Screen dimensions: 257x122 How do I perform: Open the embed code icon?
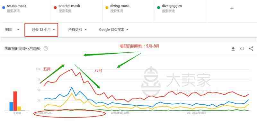pos(242,48)
